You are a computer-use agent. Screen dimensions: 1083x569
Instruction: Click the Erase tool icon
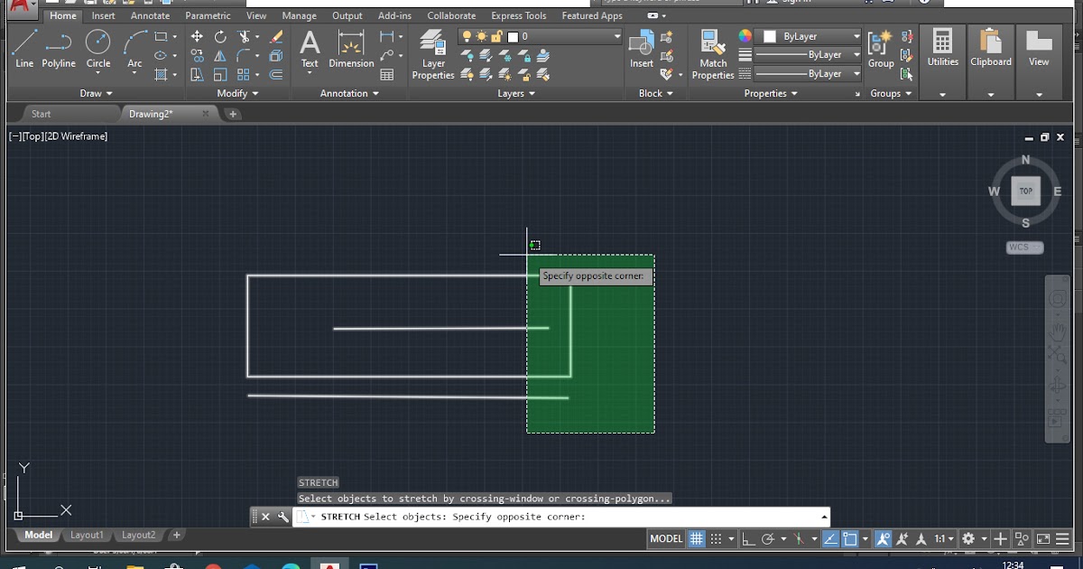276,37
